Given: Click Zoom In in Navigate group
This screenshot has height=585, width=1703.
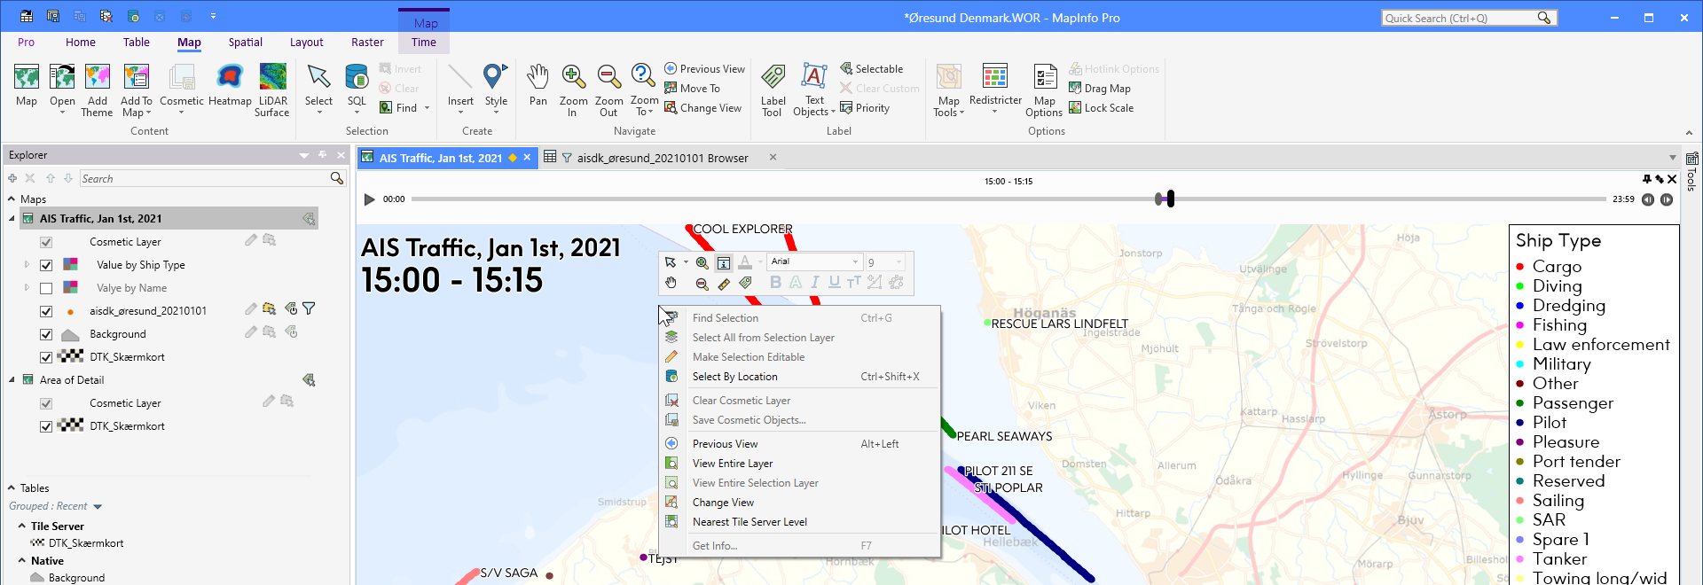Looking at the screenshot, I should [x=573, y=90].
